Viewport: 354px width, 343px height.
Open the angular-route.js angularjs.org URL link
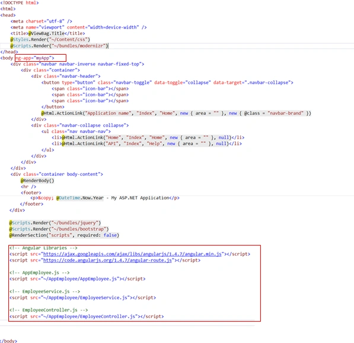coord(107,260)
